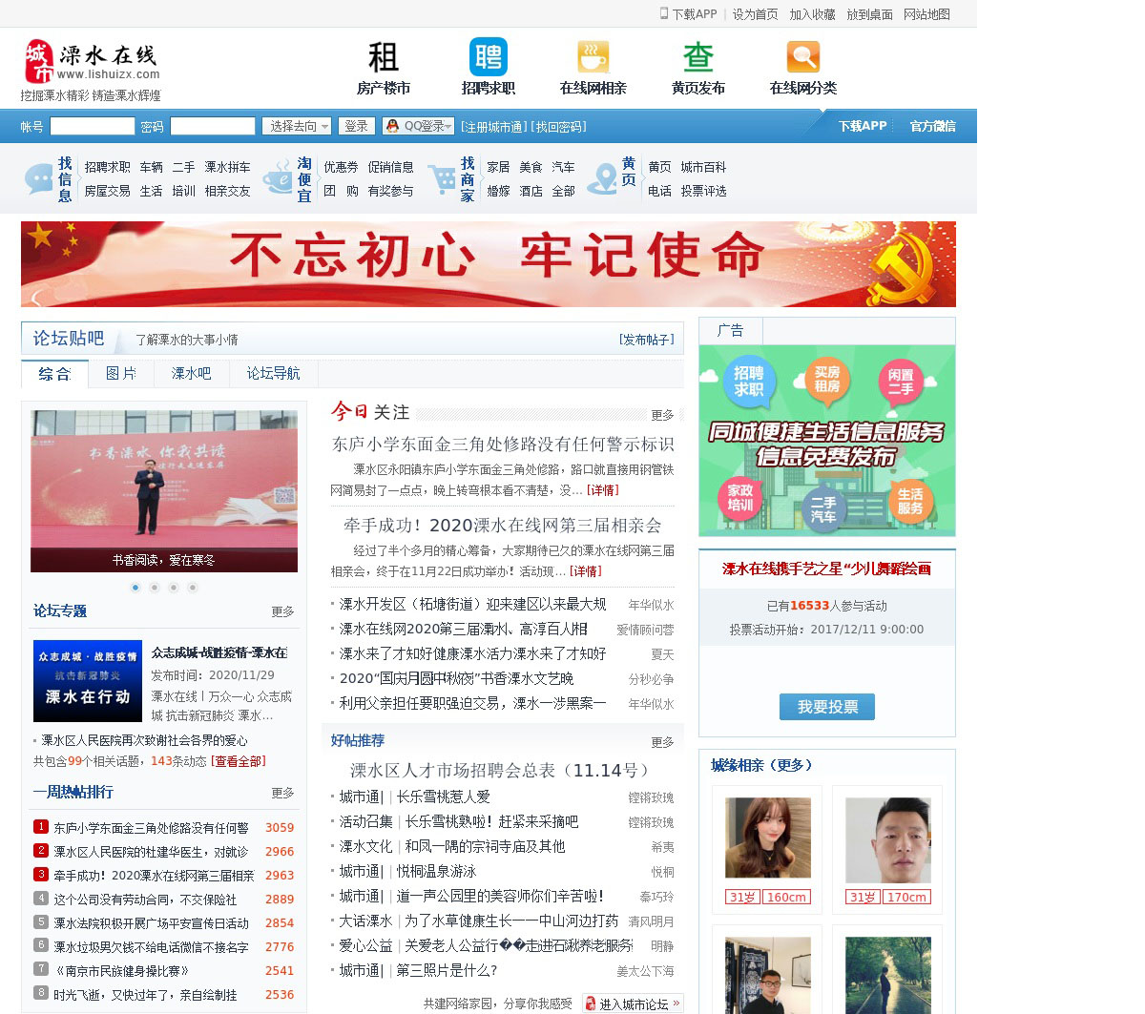Screen dimensions: 1145x1014
Task: Click the icon on 进入城市论坛 button
Action: click(590, 1004)
